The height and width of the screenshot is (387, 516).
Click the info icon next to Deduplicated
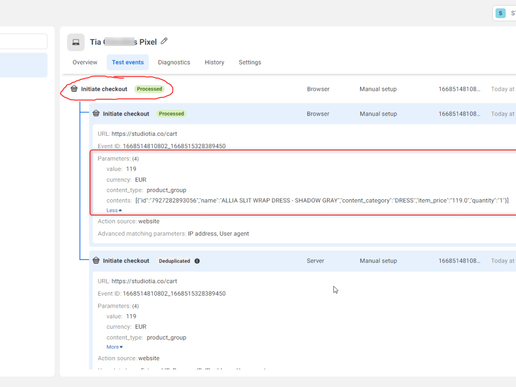(x=197, y=261)
